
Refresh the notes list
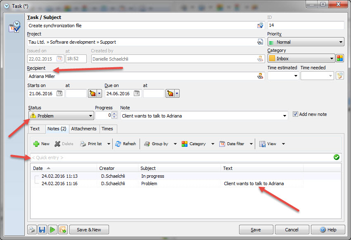coord(126,144)
